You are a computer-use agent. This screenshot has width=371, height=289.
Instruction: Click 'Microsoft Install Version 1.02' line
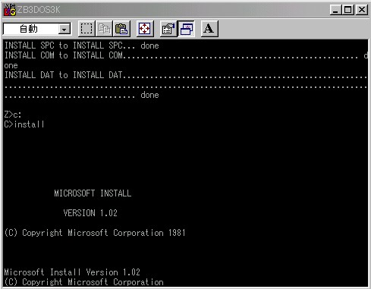72,272
